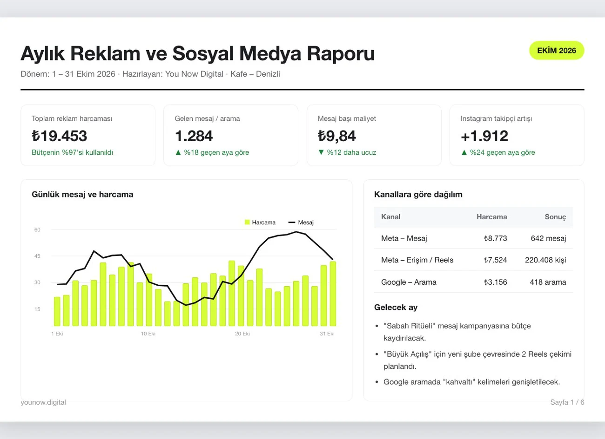The image size is (605, 439).
Task: Click the Google aramada "kahvaltı" bullet
Action: coord(472,382)
